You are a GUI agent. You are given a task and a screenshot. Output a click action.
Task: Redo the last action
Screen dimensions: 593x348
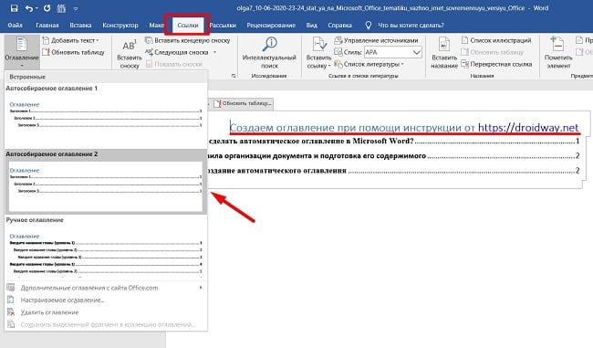(x=47, y=8)
